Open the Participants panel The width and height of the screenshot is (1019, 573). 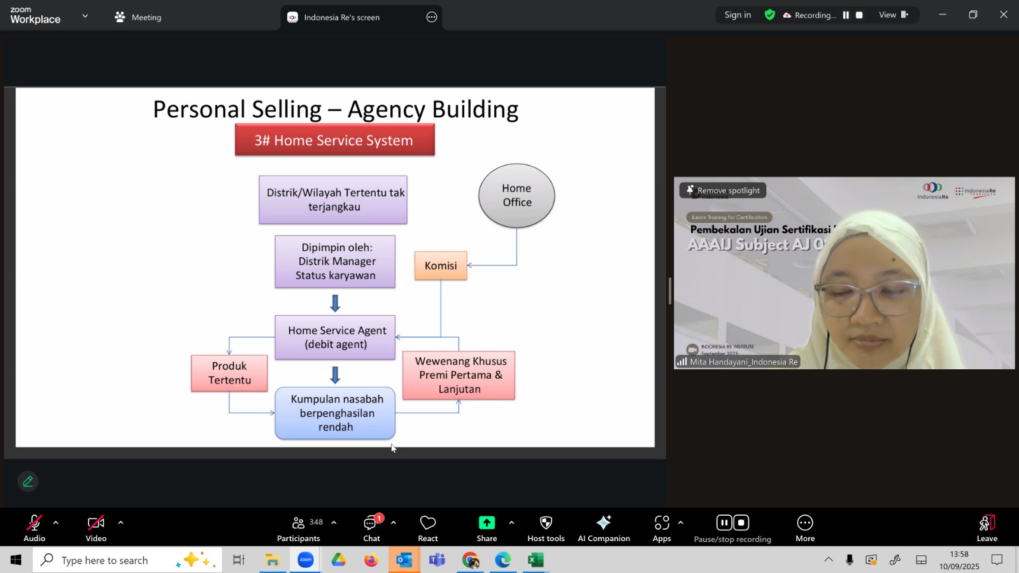(x=298, y=528)
